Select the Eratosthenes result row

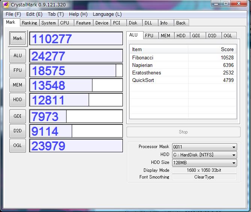(x=183, y=73)
